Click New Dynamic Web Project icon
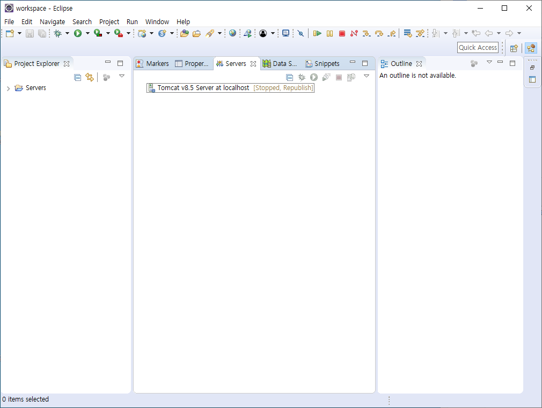The width and height of the screenshot is (542, 408). click(x=142, y=33)
